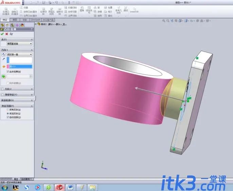Toggle the Instant3D tool
This screenshot has height=191, width=233.
(x=134, y=10)
